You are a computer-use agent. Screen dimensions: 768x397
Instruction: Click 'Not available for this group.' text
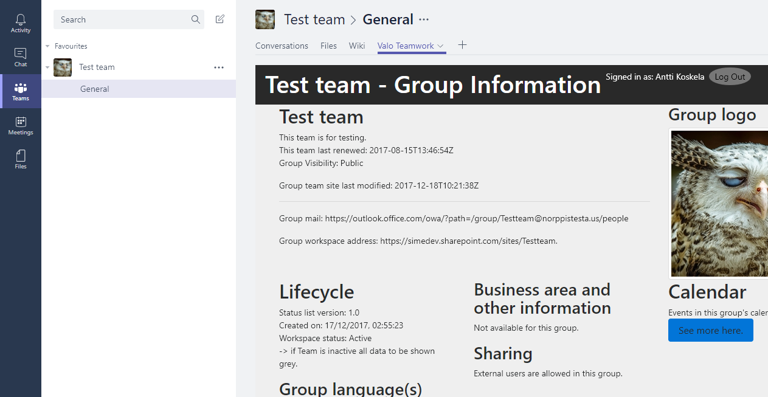pos(526,328)
